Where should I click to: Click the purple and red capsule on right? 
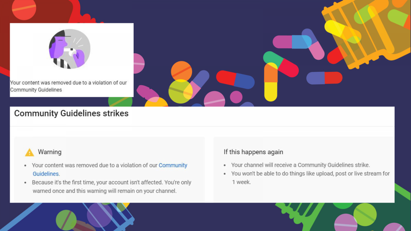point(324,78)
